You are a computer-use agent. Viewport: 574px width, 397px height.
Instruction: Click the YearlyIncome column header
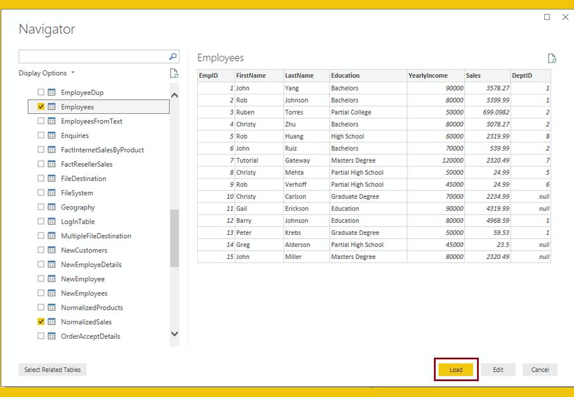point(436,76)
